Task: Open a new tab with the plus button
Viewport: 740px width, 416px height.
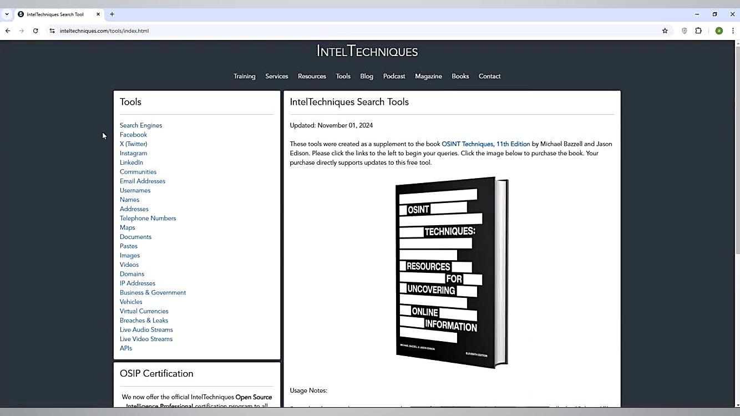Action: coord(112,14)
